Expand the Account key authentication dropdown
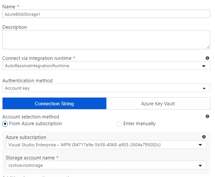The width and height of the screenshot is (215, 177). (103, 88)
